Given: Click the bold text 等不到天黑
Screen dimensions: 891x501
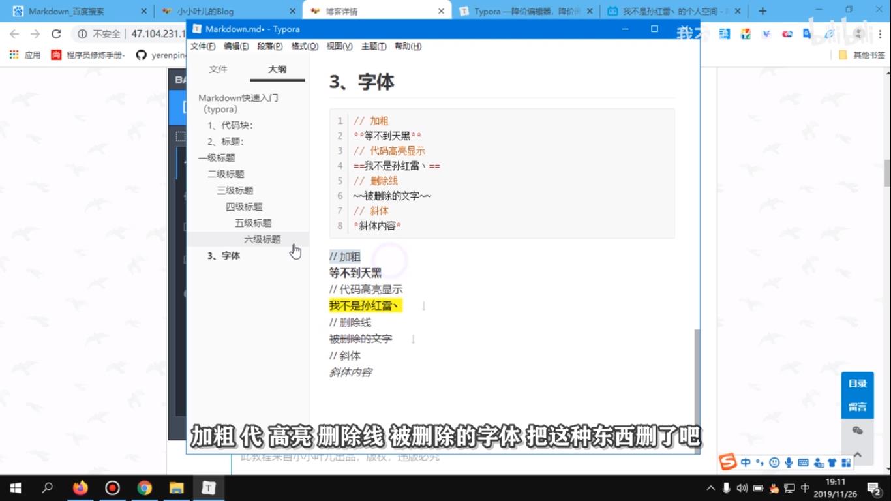Looking at the screenshot, I should click(355, 273).
